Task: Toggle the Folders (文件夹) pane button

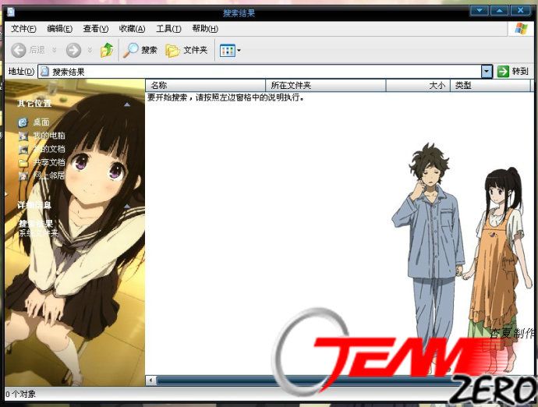Action: (x=186, y=50)
